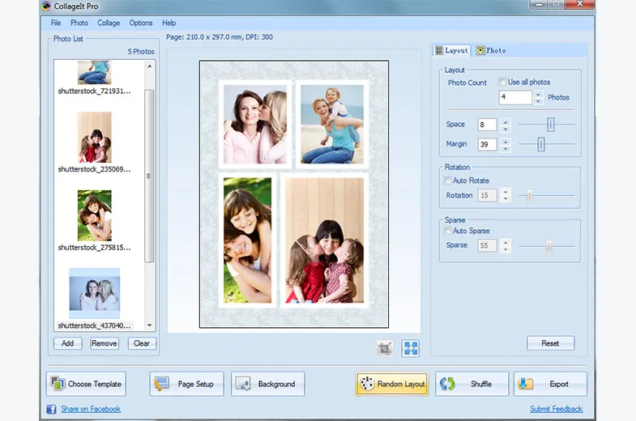This screenshot has width=636, height=421.
Task: Select the grass hugging photo in collage
Action: (247, 240)
